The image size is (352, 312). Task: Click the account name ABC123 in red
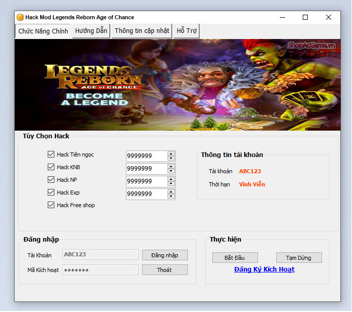(x=250, y=171)
